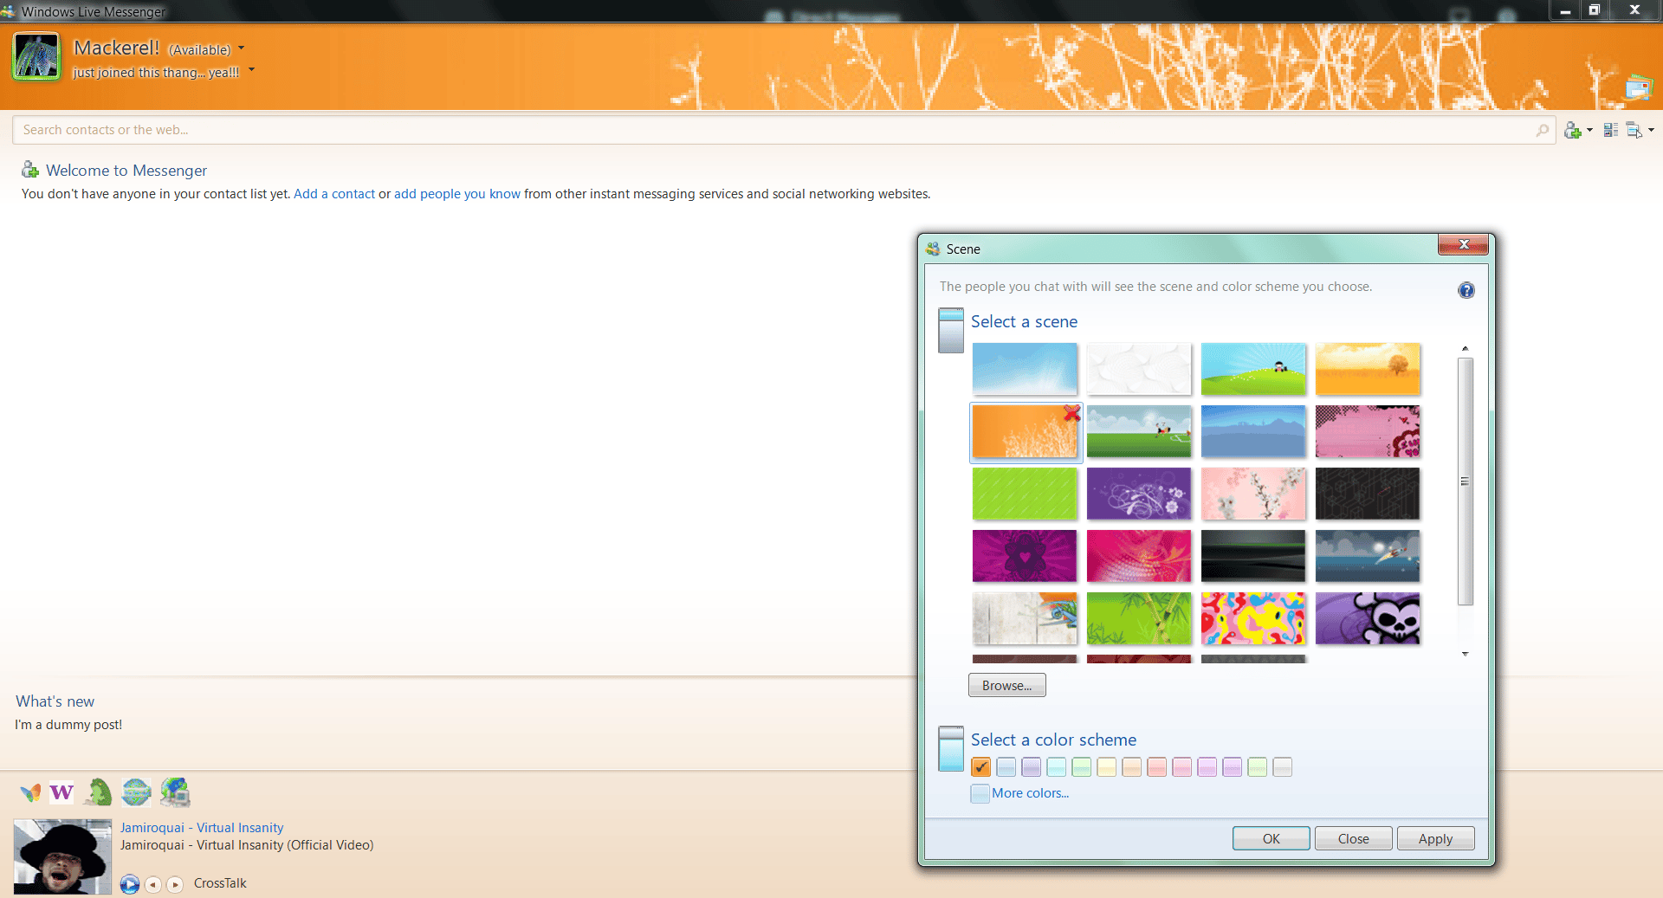1663x898 pixels.
Task: Open the help icon in Scene dialog
Action: pyautogui.click(x=1466, y=290)
